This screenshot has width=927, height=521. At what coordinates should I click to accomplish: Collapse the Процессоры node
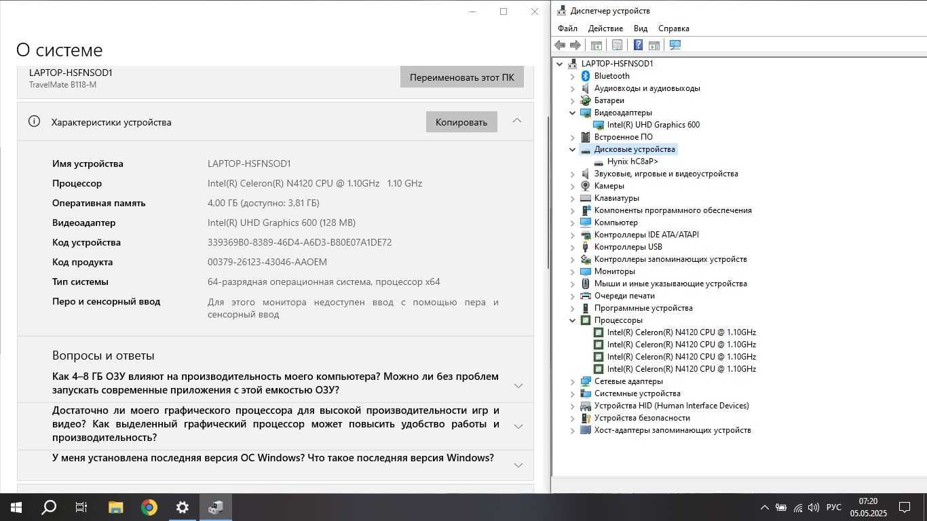click(573, 320)
